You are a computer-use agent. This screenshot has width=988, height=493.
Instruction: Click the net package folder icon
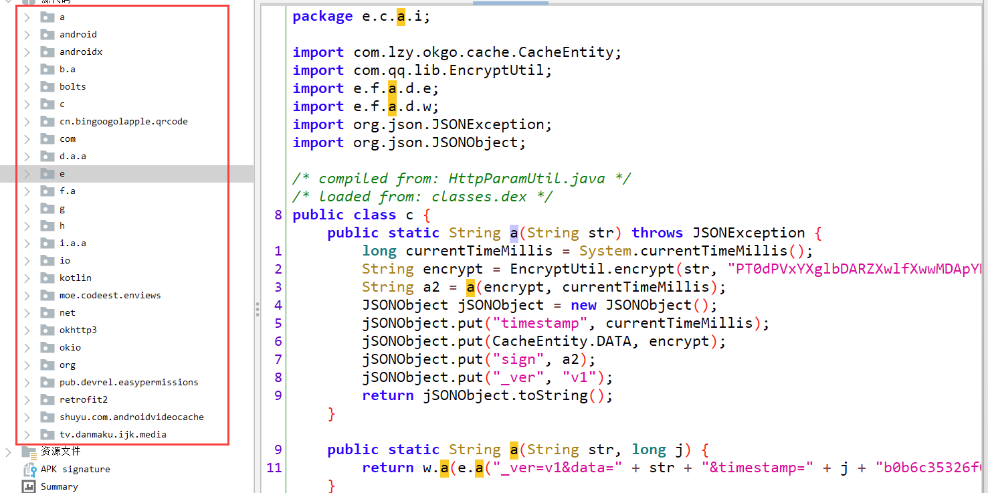coord(47,312)
